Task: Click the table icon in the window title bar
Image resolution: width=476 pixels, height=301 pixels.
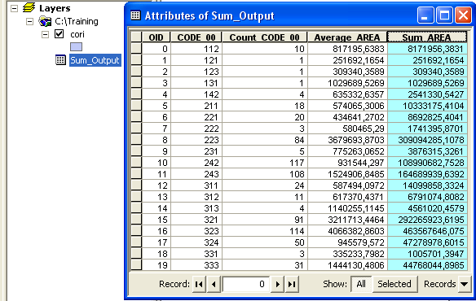Action: [x=135, y=15]
